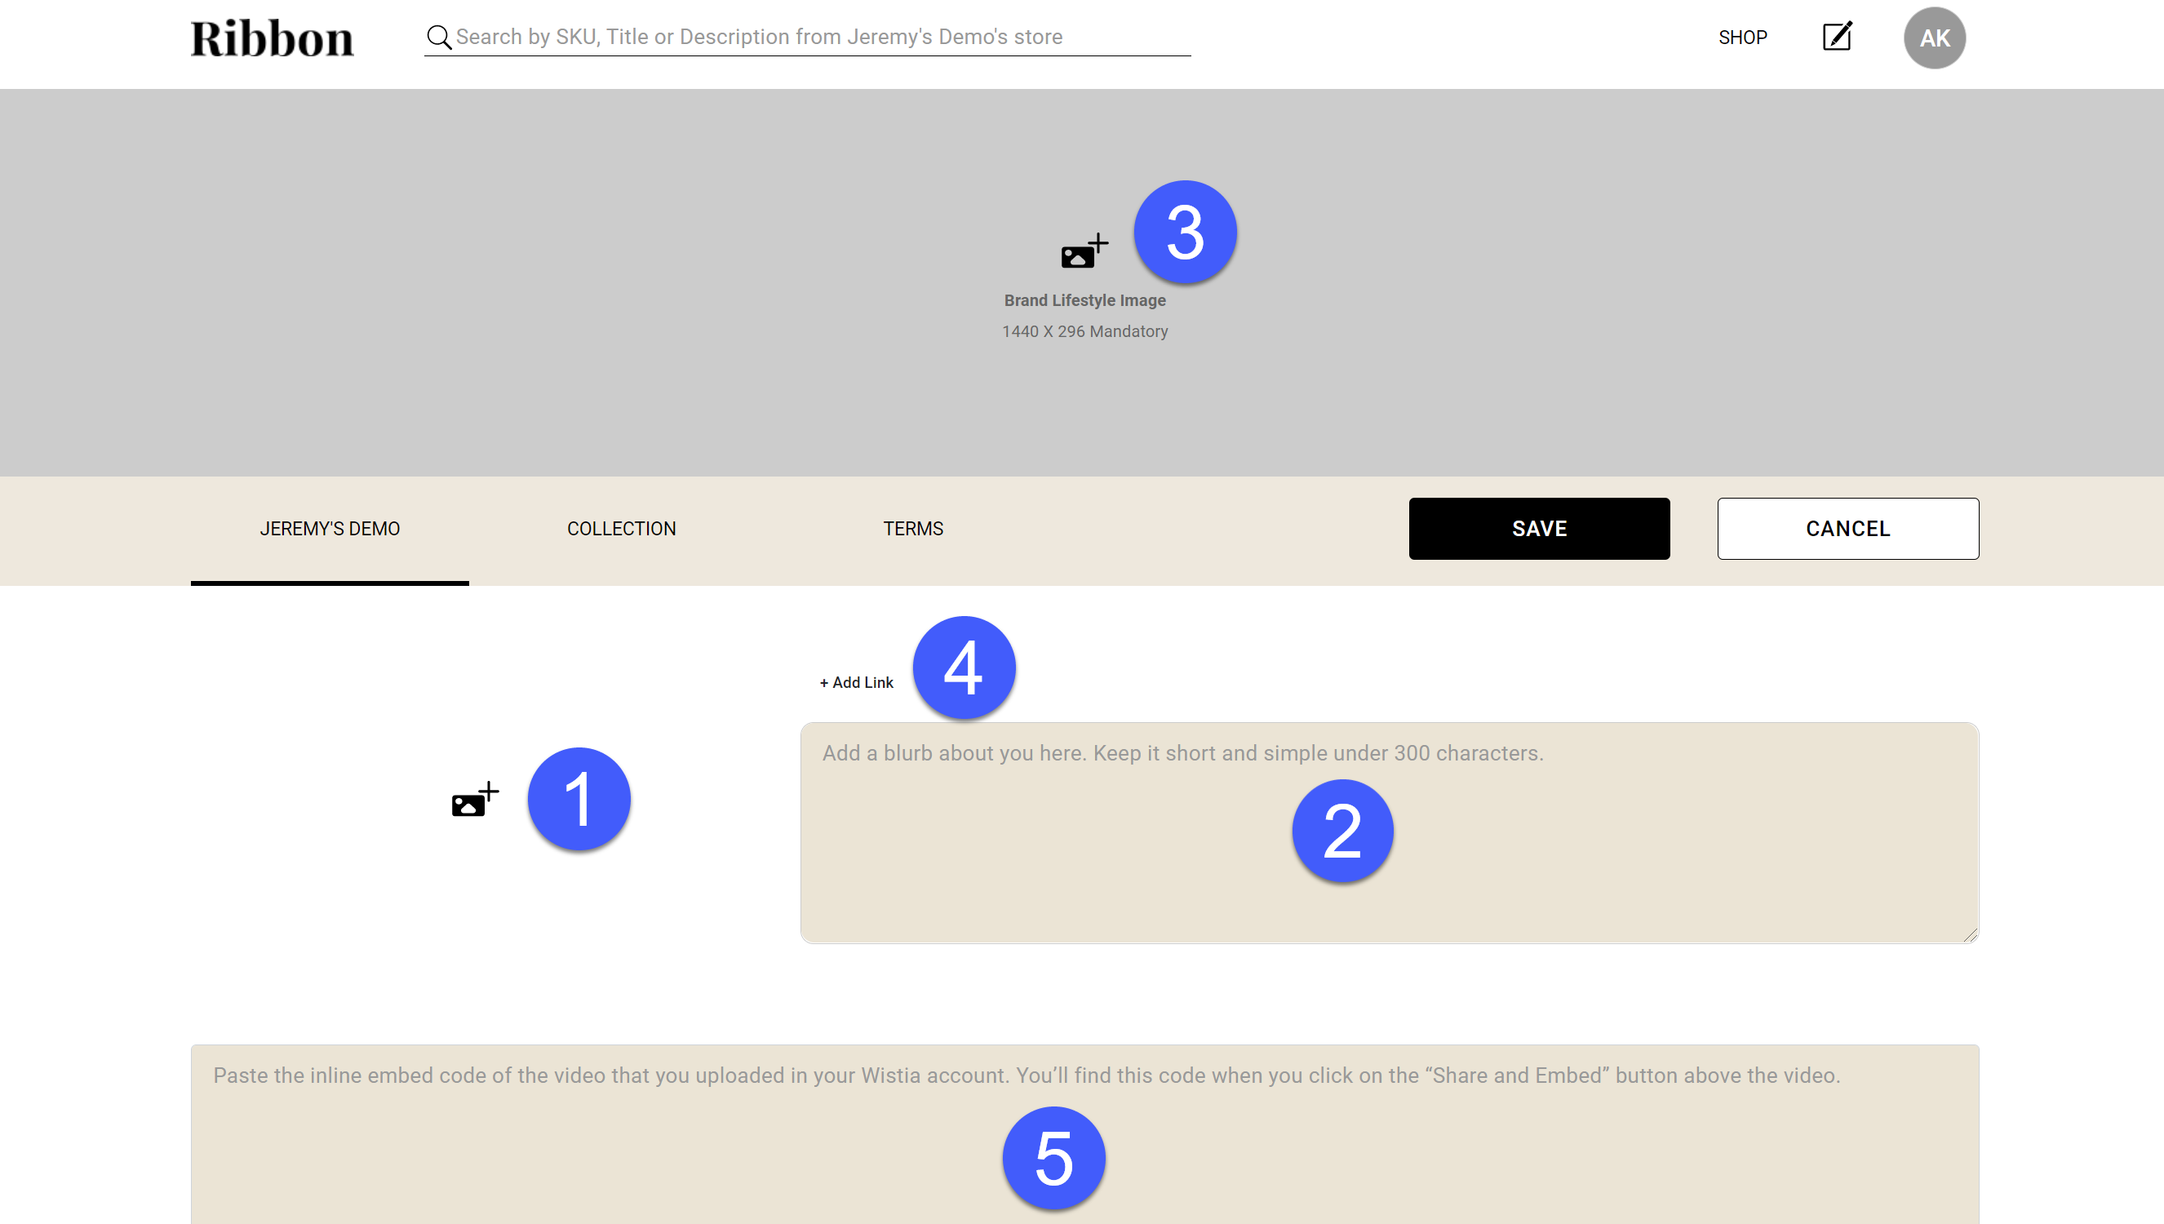Click blue circle marker number 3
Screen dimensions: 2164x1224
click(1184, 232)
